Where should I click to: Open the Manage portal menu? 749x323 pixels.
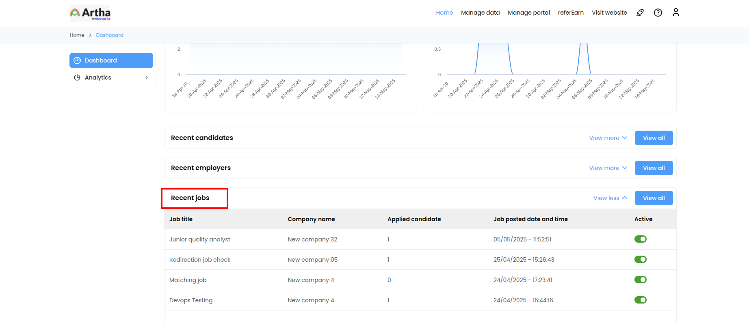pos(528,13)
